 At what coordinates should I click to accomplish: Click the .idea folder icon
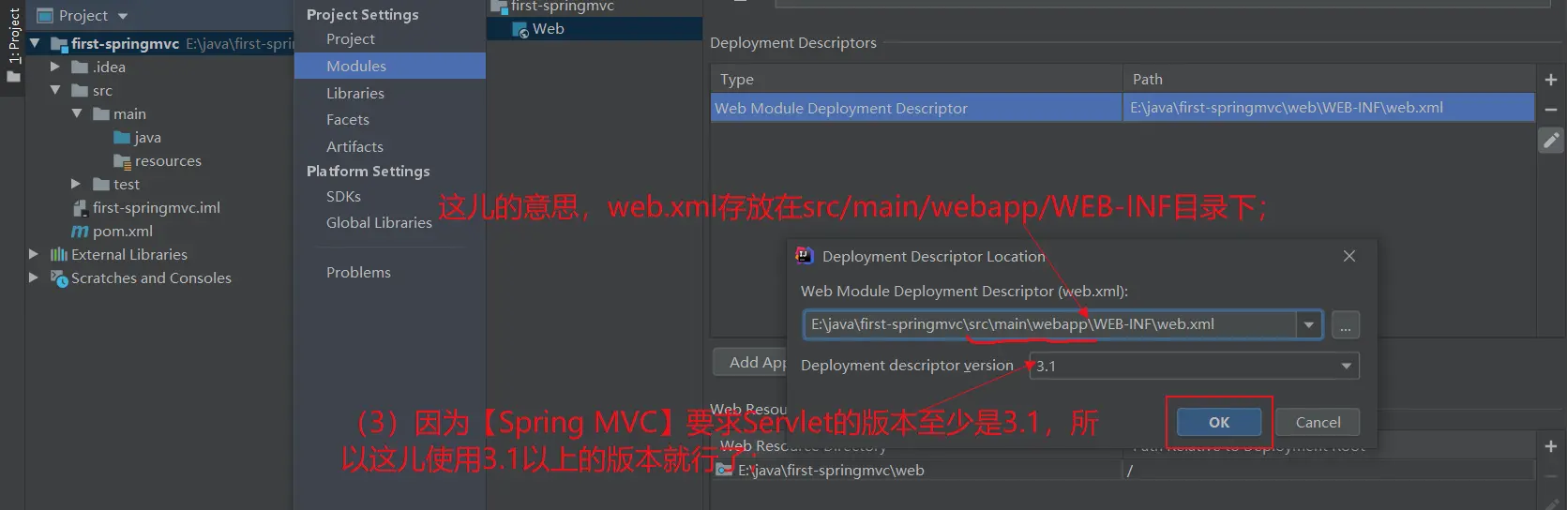point(80,67)
